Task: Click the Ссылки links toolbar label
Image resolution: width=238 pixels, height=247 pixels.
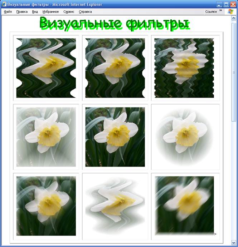Action: 211,11
